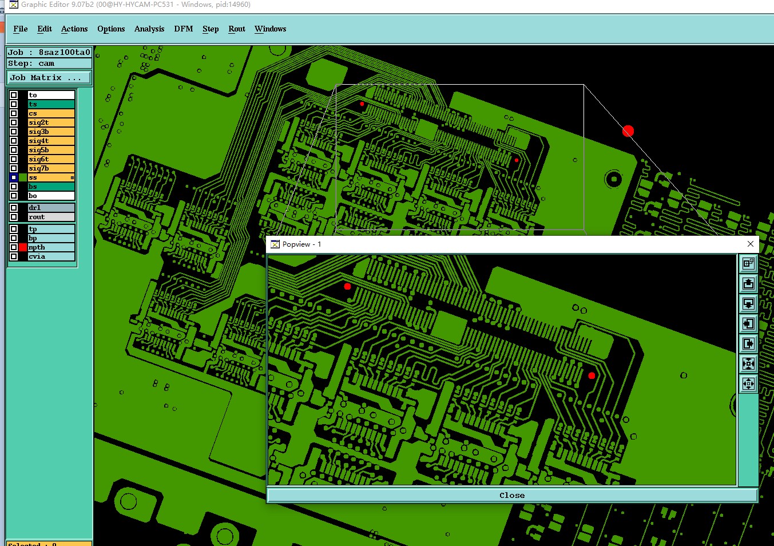The width and height of the screenshot is (774, 546).
Task: Click the Popview update-from-main-view icon
Action: click(x=748, y=263)
